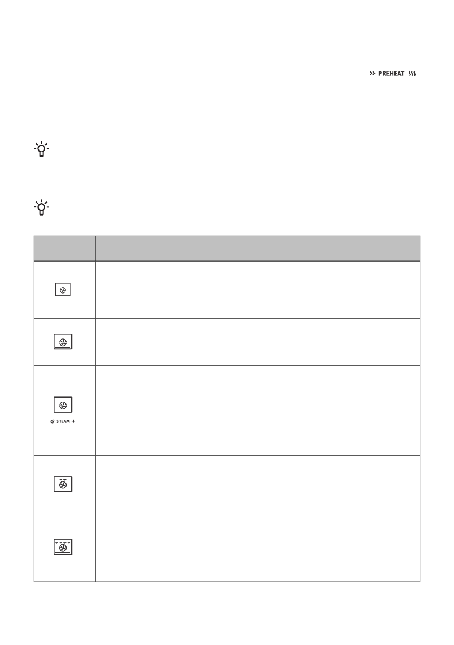Click the PREHEAT label
454x645 pixels.
(392, 74)
